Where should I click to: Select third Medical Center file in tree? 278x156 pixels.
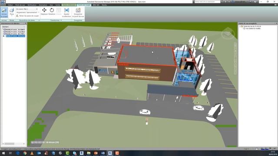tap(16, 34)
